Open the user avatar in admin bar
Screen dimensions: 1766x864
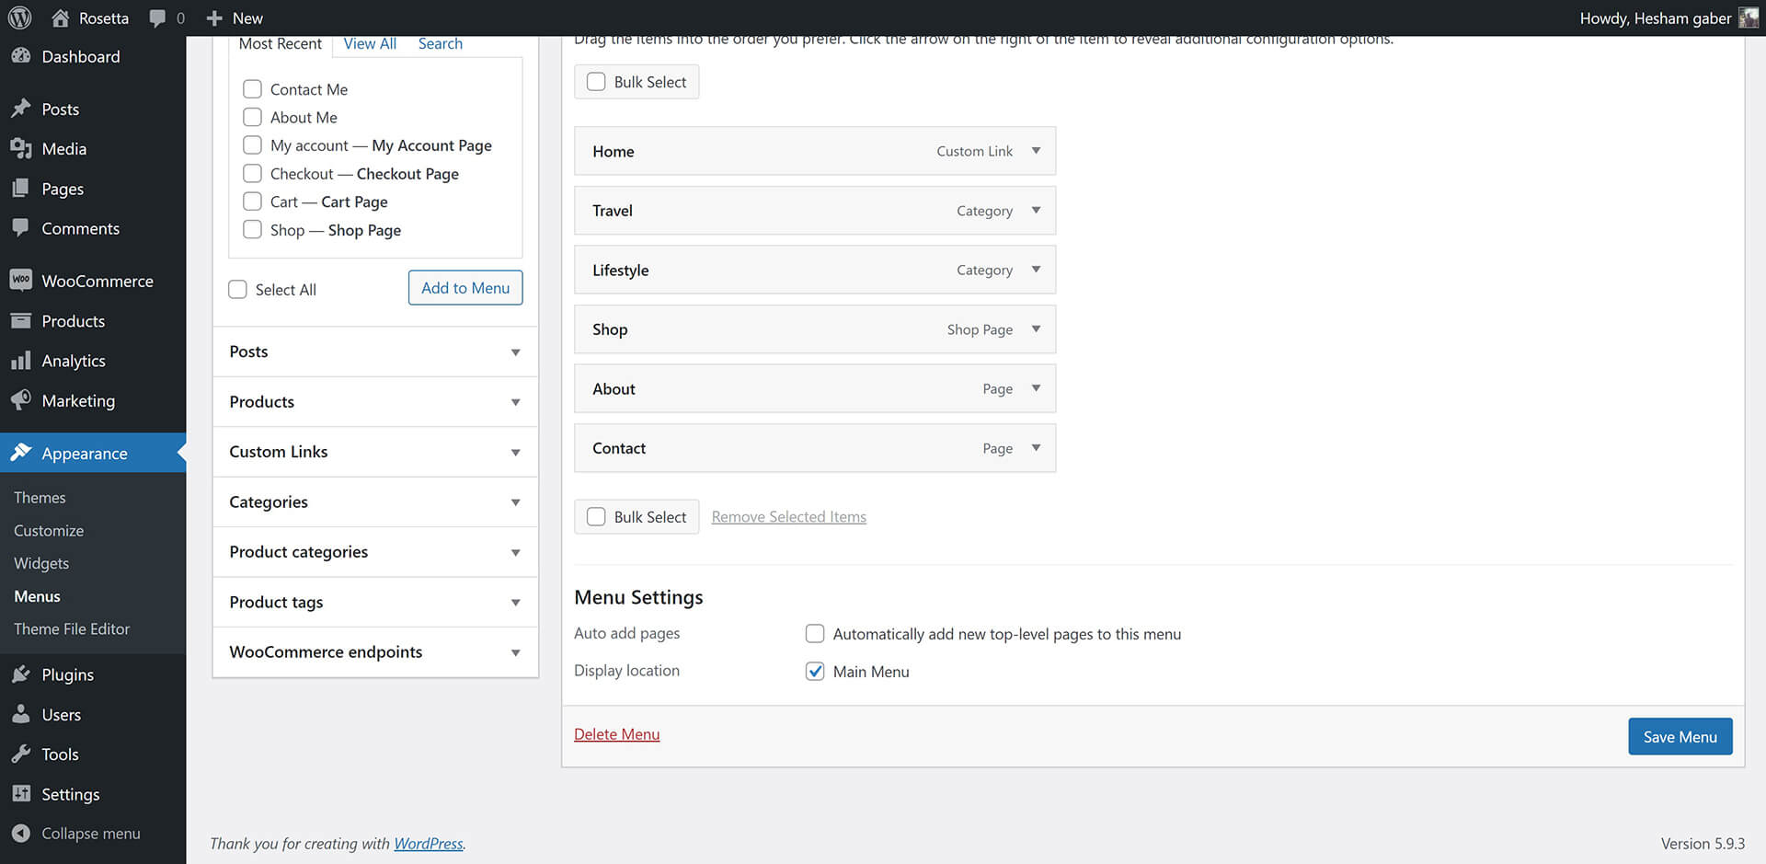pos(1748,18)
